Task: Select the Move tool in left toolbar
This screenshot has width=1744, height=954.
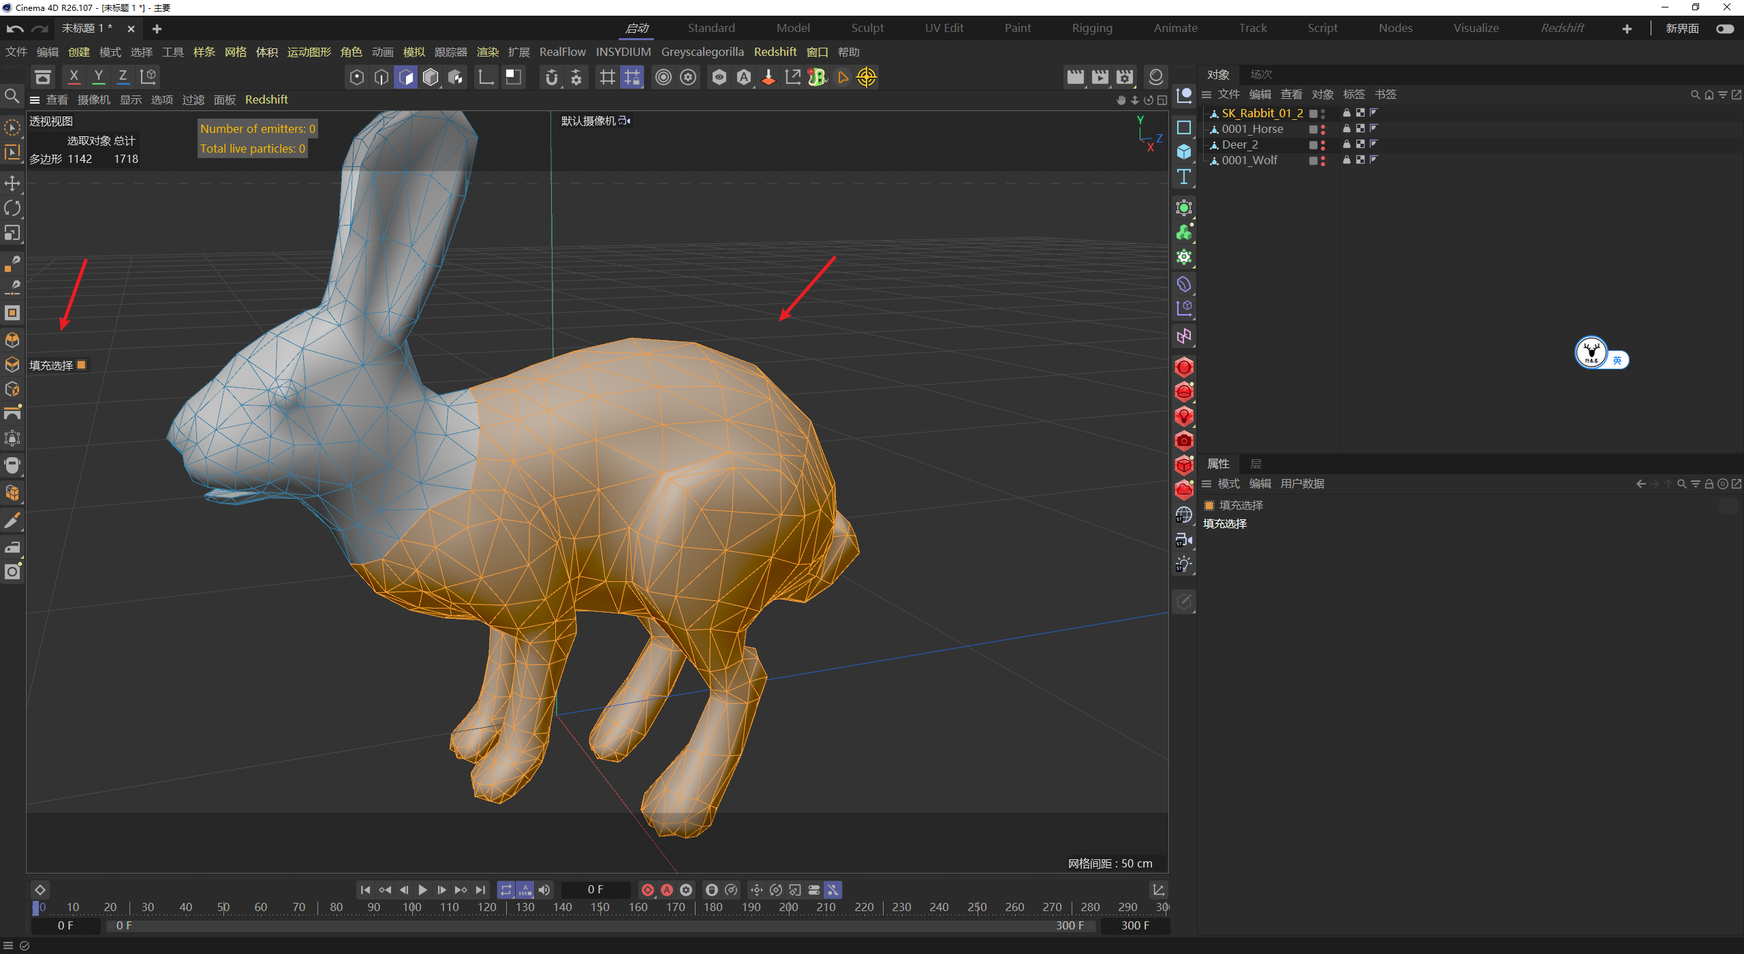Action: click(12, 183)
